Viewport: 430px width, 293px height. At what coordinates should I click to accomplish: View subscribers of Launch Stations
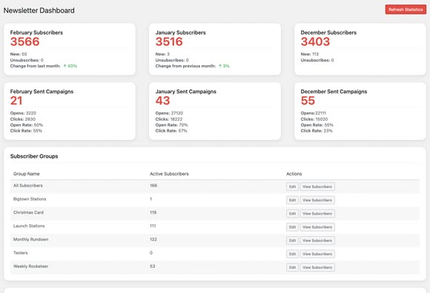click(317, 227)
